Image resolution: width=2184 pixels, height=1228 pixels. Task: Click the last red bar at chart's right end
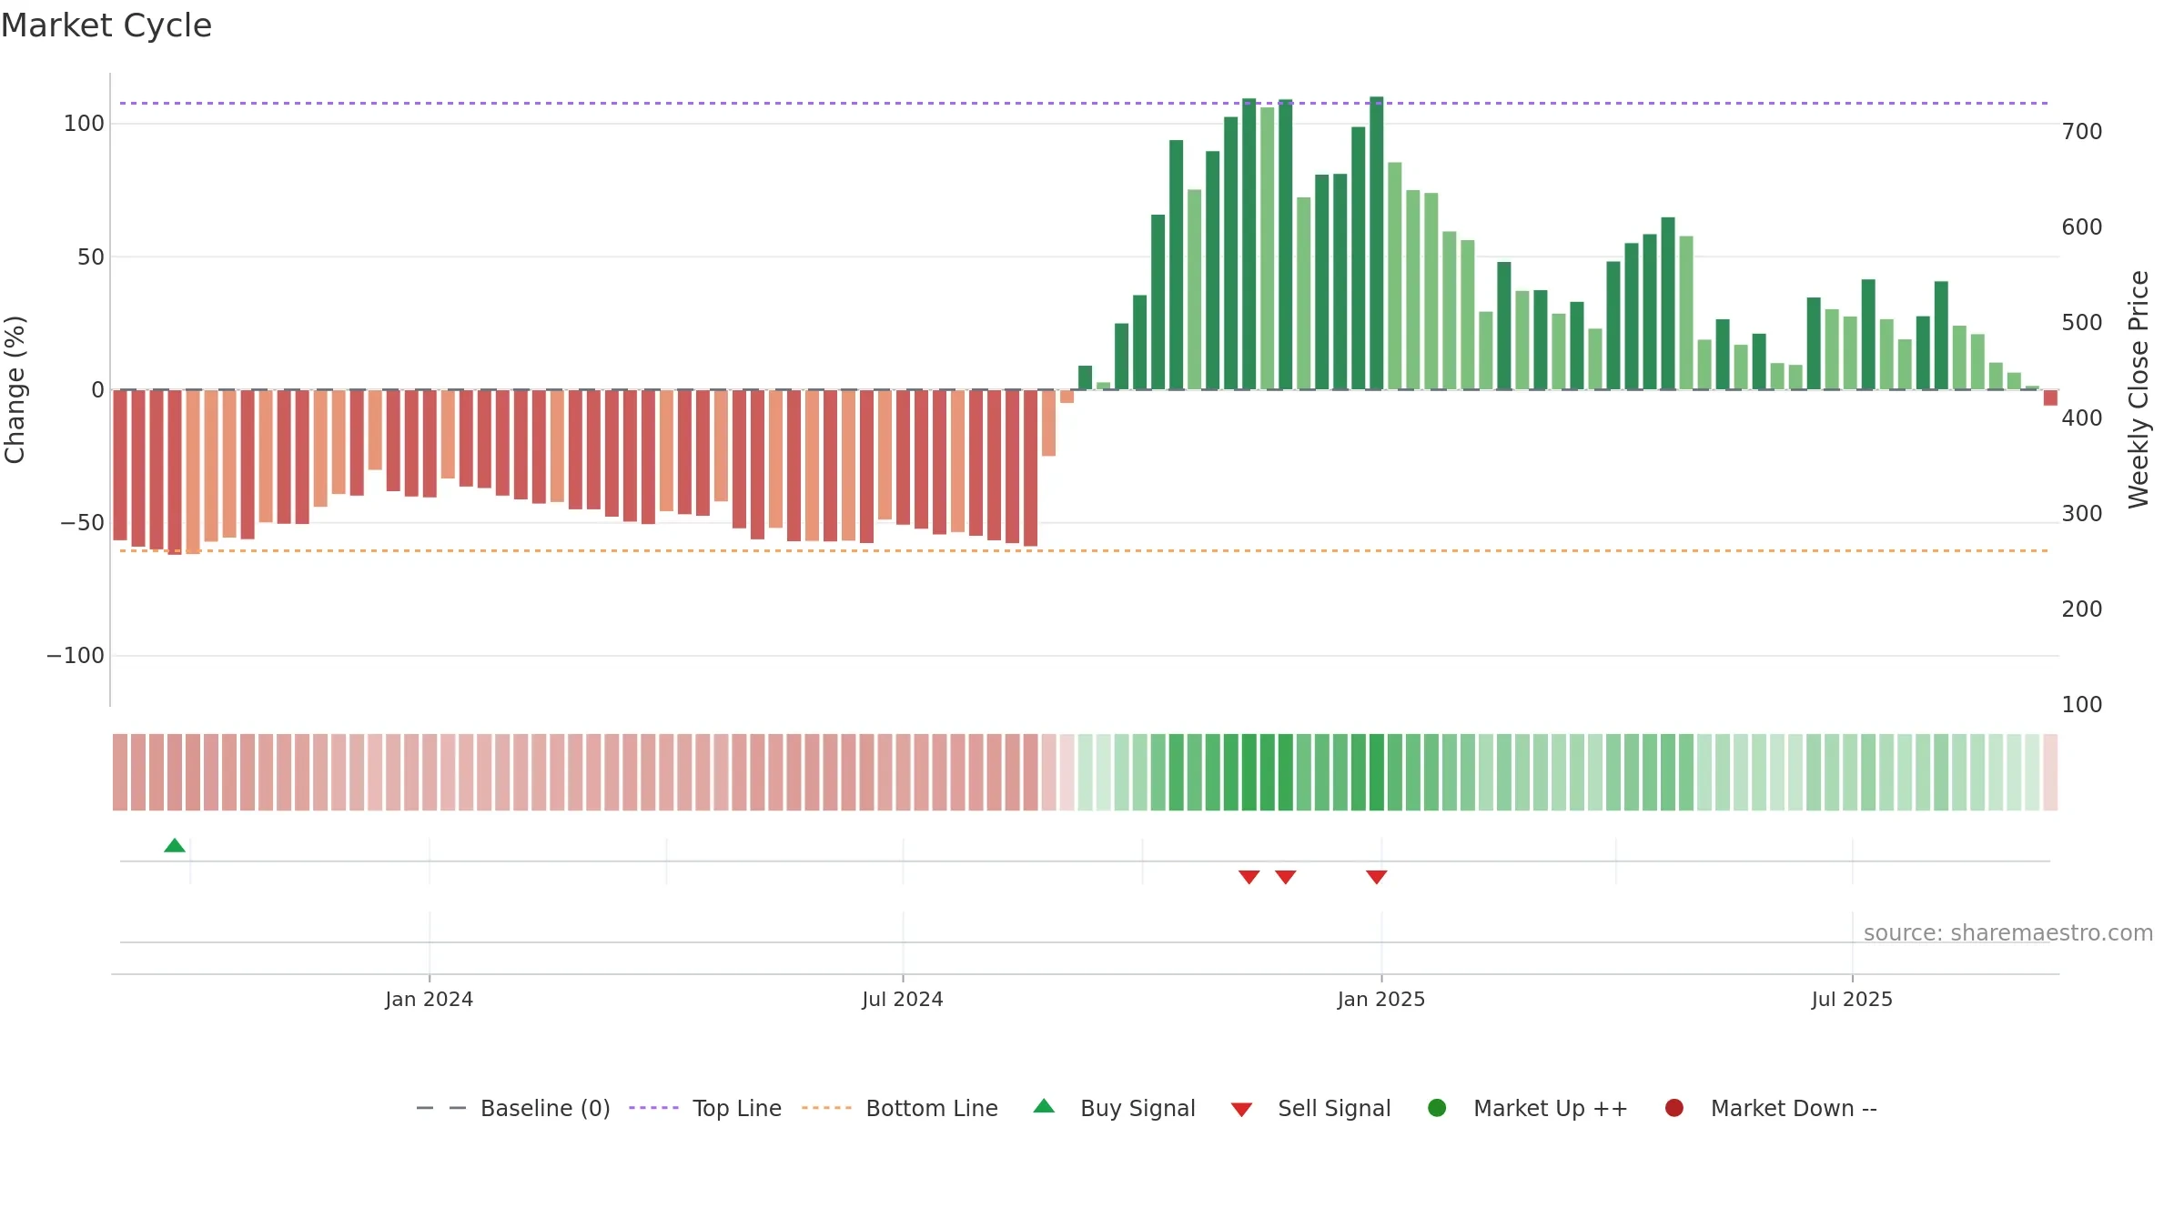(x=2050, y=398)
